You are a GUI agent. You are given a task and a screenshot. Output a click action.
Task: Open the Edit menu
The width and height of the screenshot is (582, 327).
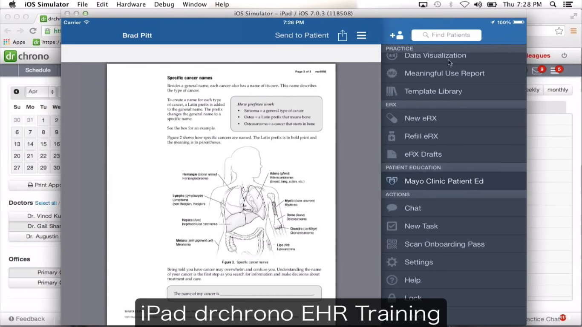(x=102, y=4)
